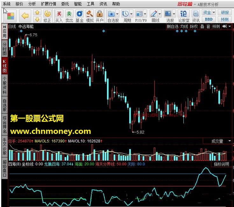This screenshot has width=234, height=207.
Task: Click 删自选 to remove from watchlist
Action: click(173, 26)
